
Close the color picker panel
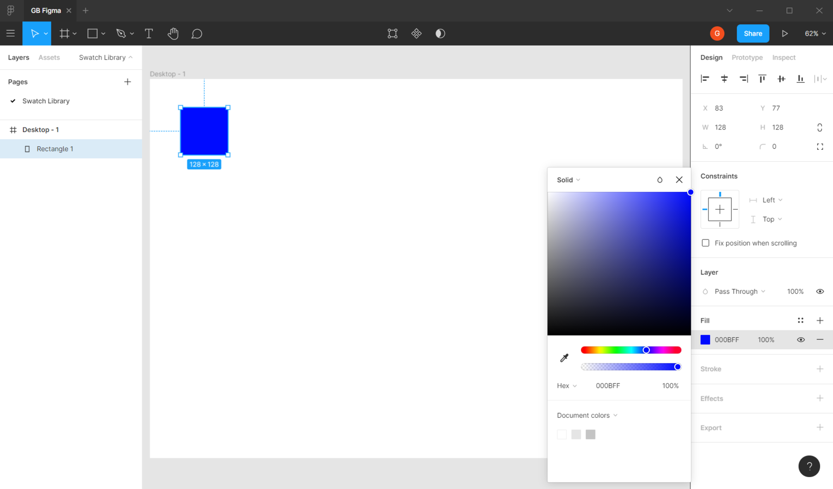(679, 180)
